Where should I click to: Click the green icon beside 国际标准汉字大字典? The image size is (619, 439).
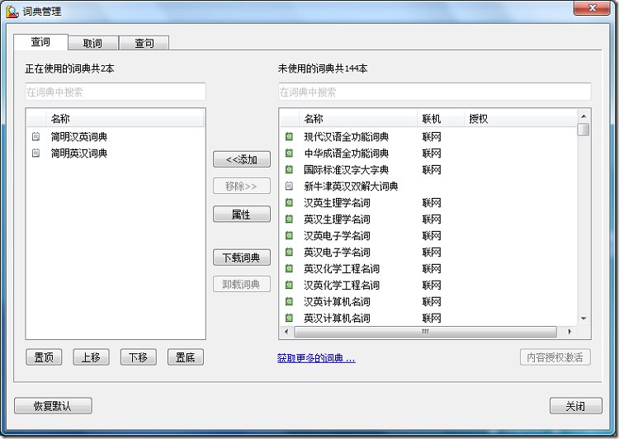pyautogui.click(x=290, y=170)
